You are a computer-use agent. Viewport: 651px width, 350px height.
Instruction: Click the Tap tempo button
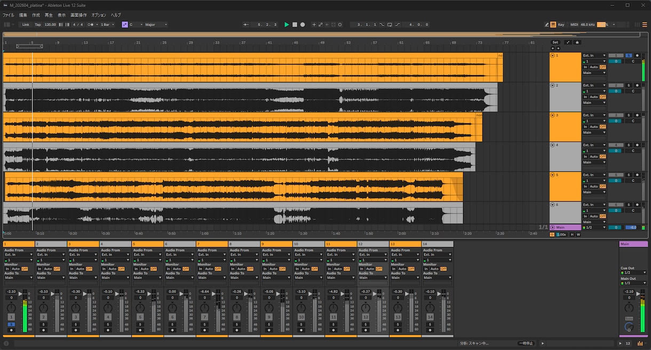point(37,25)
